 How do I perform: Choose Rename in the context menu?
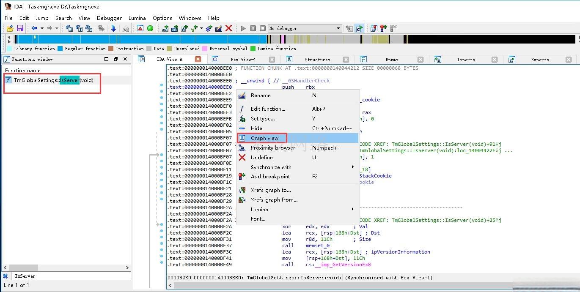coord(297,96)
